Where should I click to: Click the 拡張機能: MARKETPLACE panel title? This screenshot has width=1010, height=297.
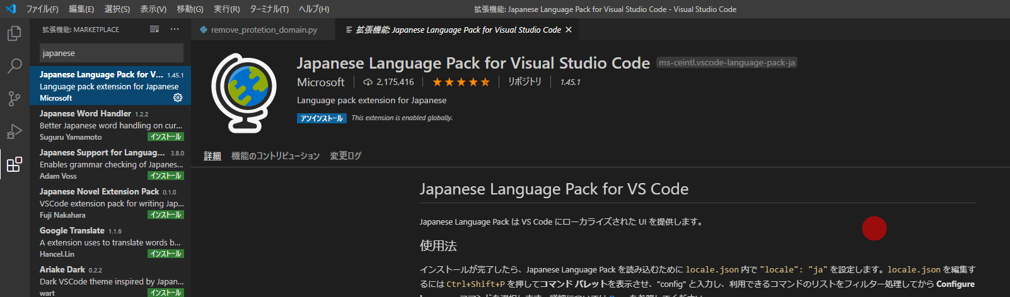[x=81, y=30]
